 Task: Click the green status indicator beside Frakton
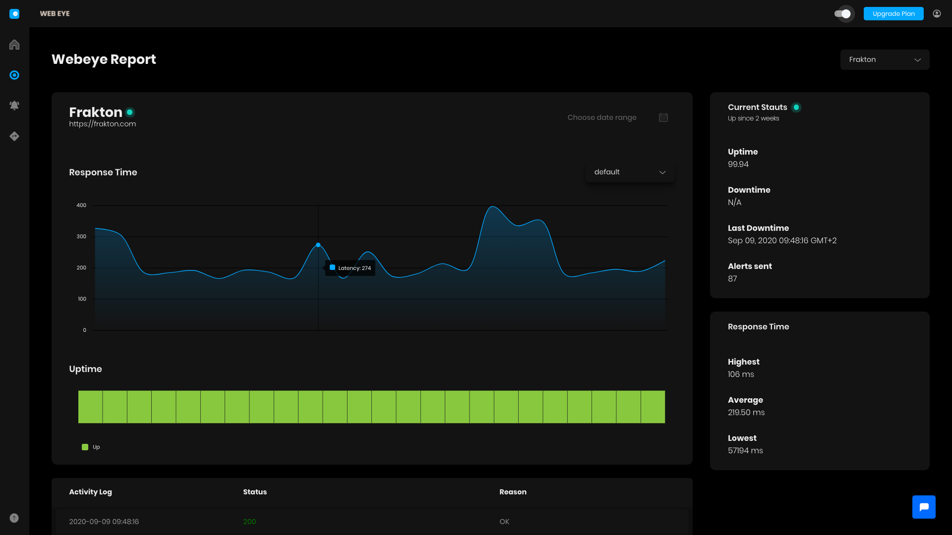(129, 112)
